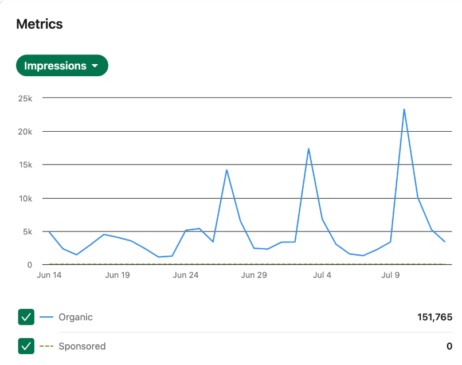Expand metric options via green Impressions selector
This screenshot has height=365, width=462.
tap(61, 65)
